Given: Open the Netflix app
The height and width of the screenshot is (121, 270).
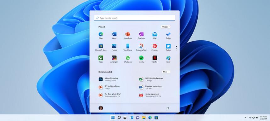Looking at the screenshot, I should (155, 59).
